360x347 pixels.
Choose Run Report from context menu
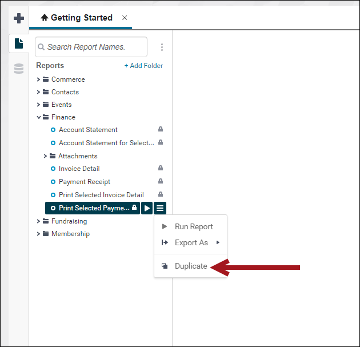(x=190, y=226)
